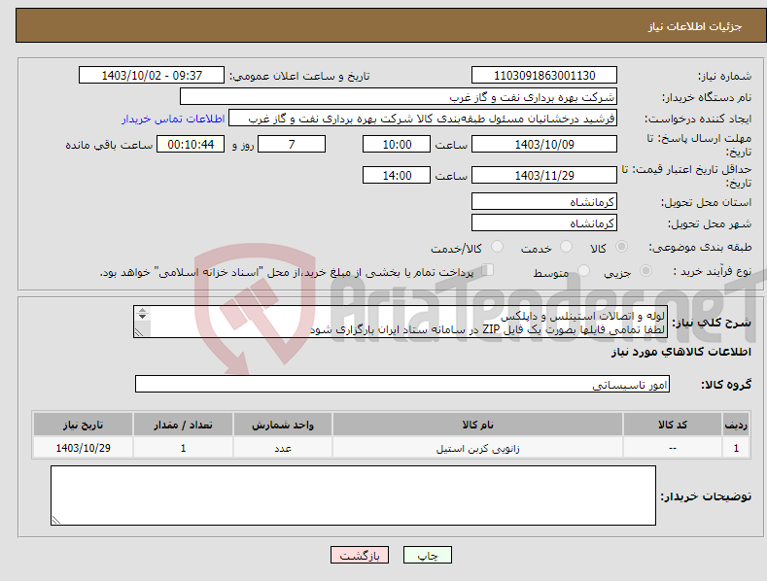Click the price validity date 1403/11/29

click(x=544, y=175)
